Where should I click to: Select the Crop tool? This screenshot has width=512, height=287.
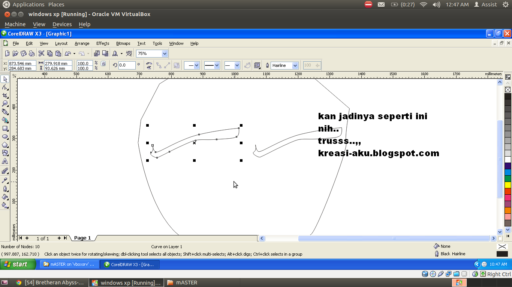[x=5, y=96]
